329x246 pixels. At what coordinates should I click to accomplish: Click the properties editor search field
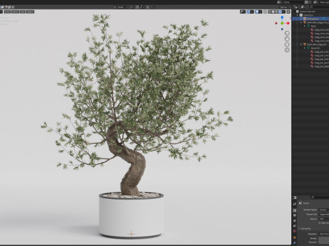[x=320, y=197]
